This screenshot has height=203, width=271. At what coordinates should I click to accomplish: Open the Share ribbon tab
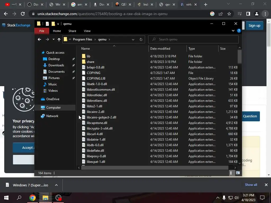72,31
